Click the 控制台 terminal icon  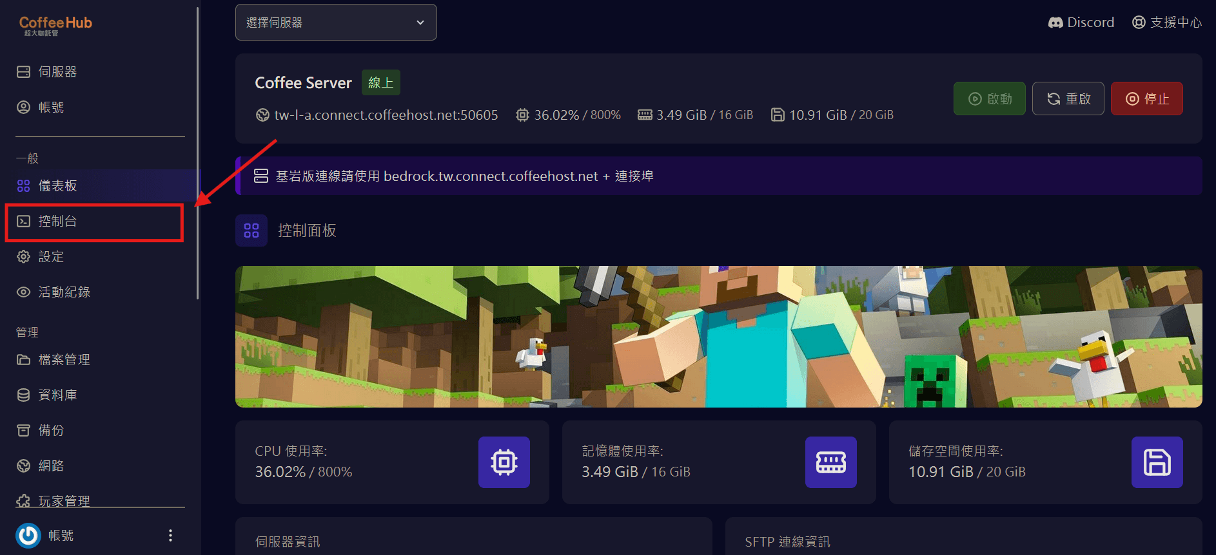[24, 221]
